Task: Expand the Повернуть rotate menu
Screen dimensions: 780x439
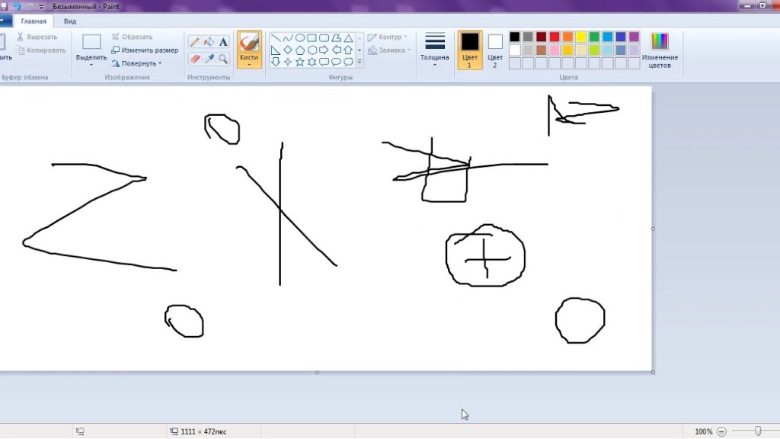Action: pos(136,63)
